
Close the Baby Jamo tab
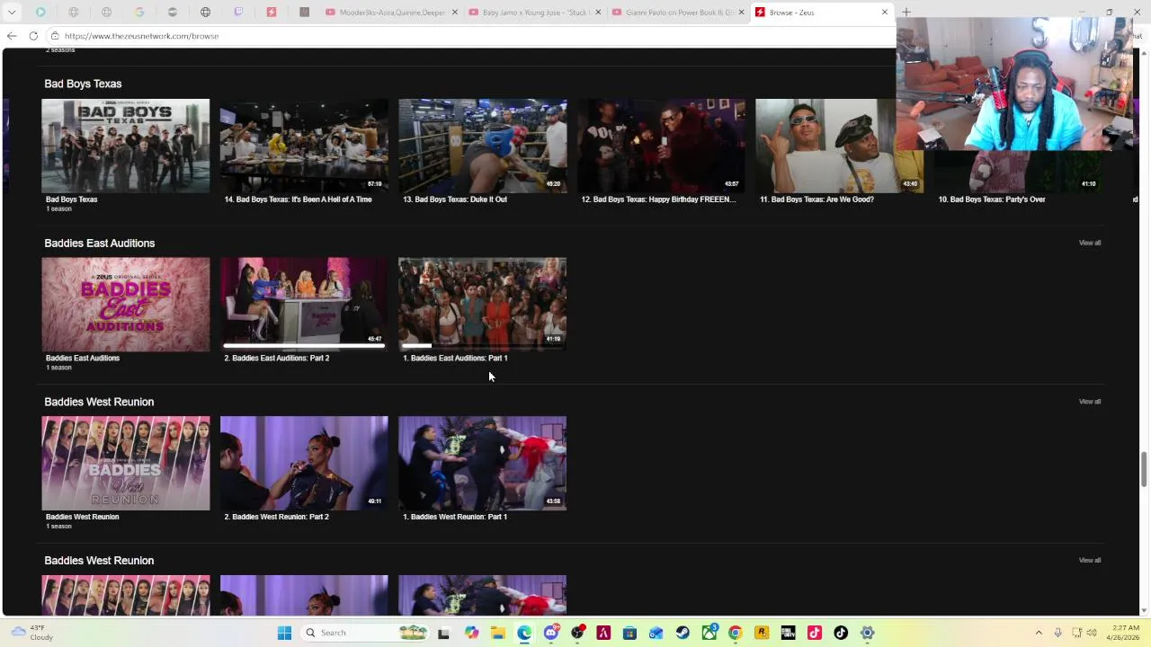pyautogui.click(x=598, y=13)
